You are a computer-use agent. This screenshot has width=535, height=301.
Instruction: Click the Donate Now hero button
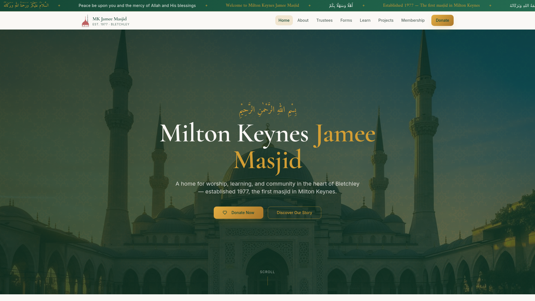pyautogui.click(x=239, y=213)
